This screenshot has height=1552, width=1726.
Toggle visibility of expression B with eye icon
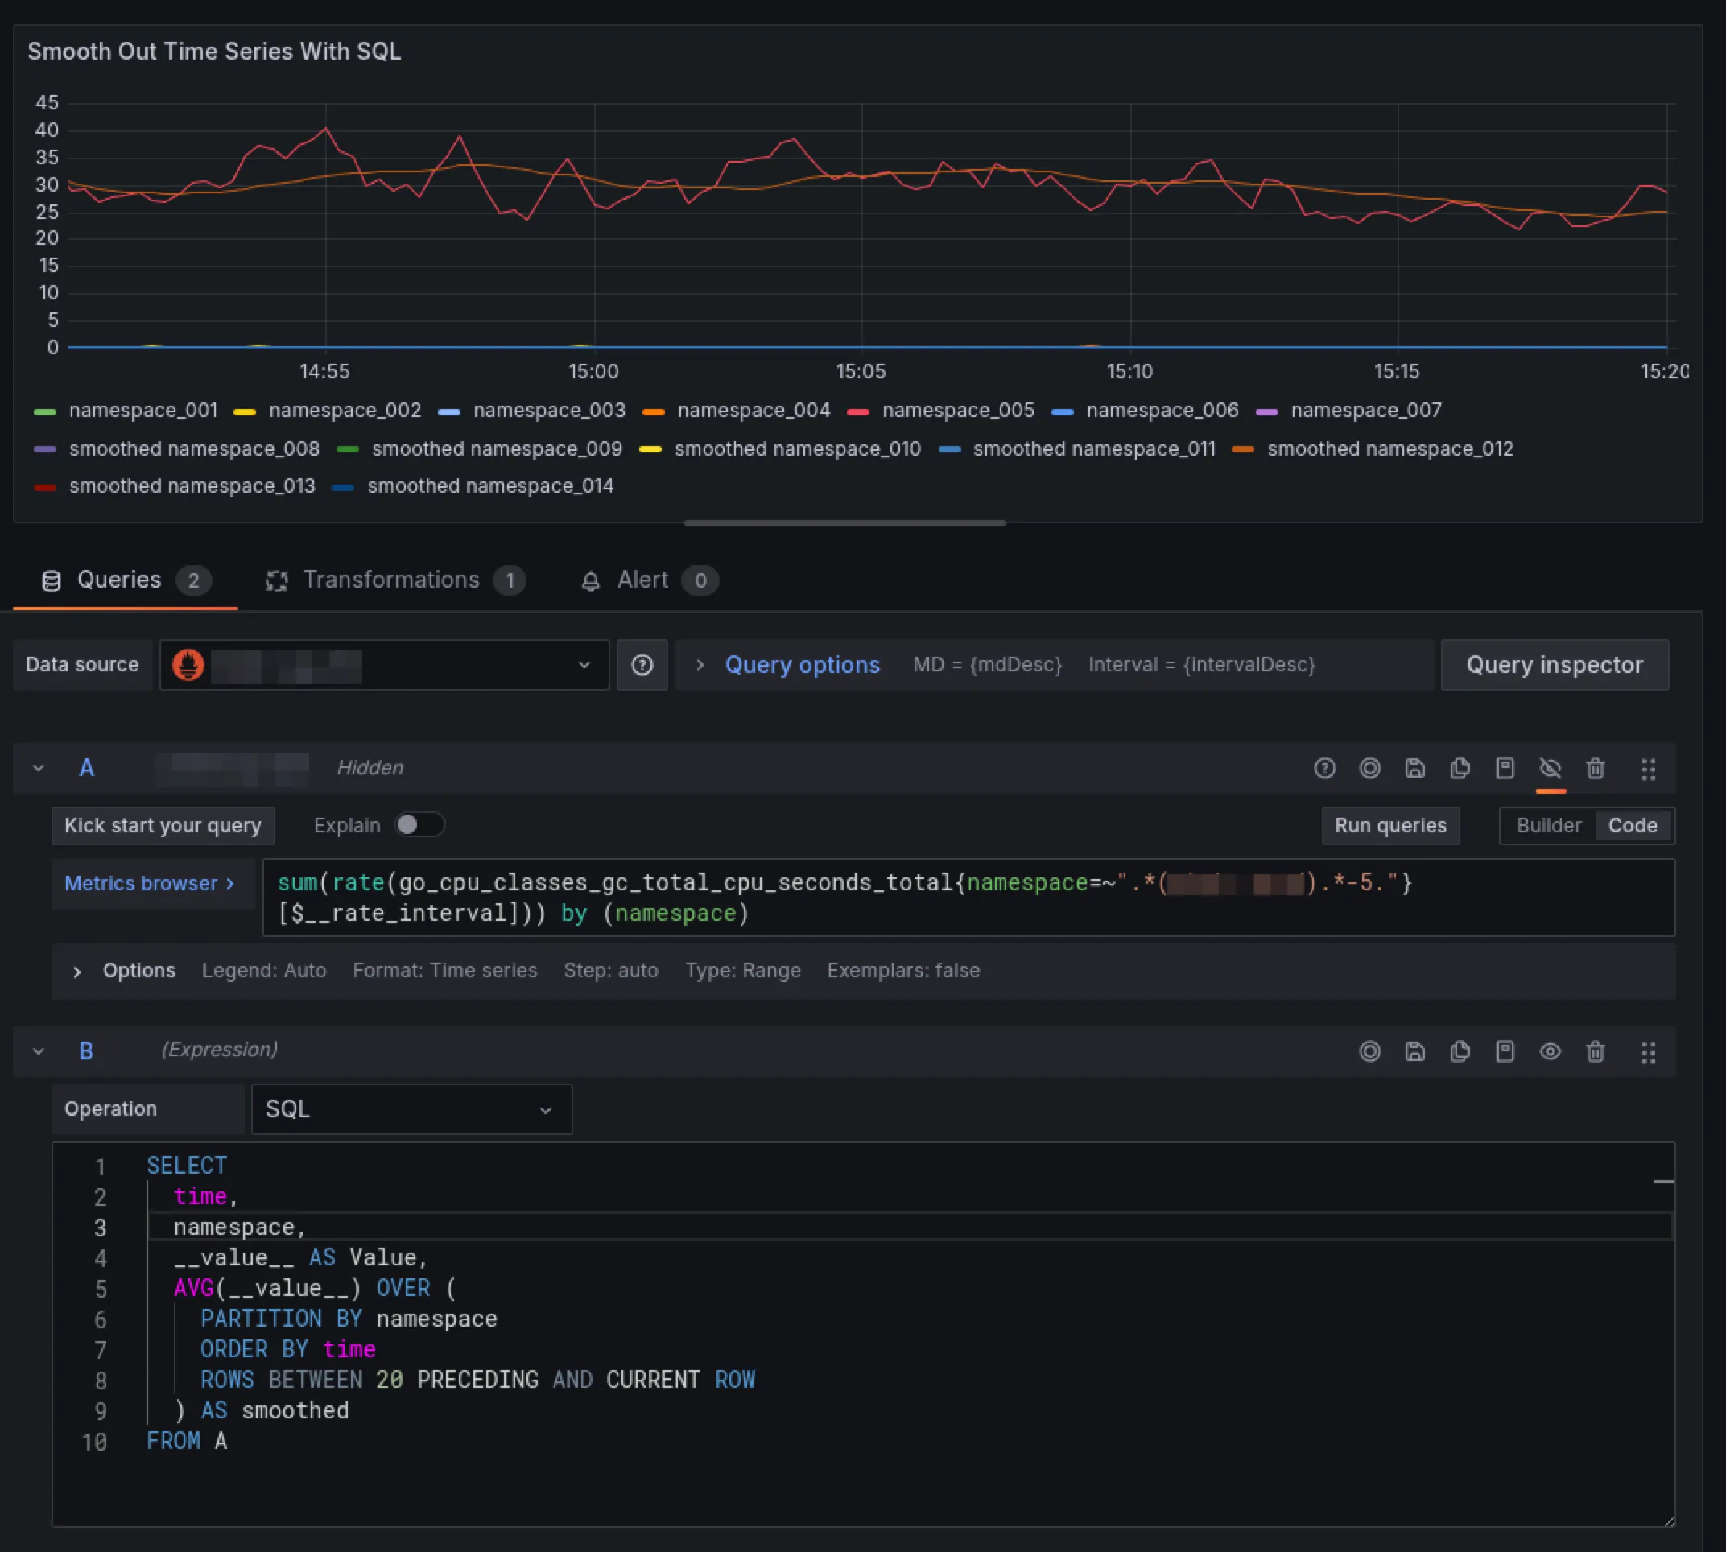point(1551,1051)
